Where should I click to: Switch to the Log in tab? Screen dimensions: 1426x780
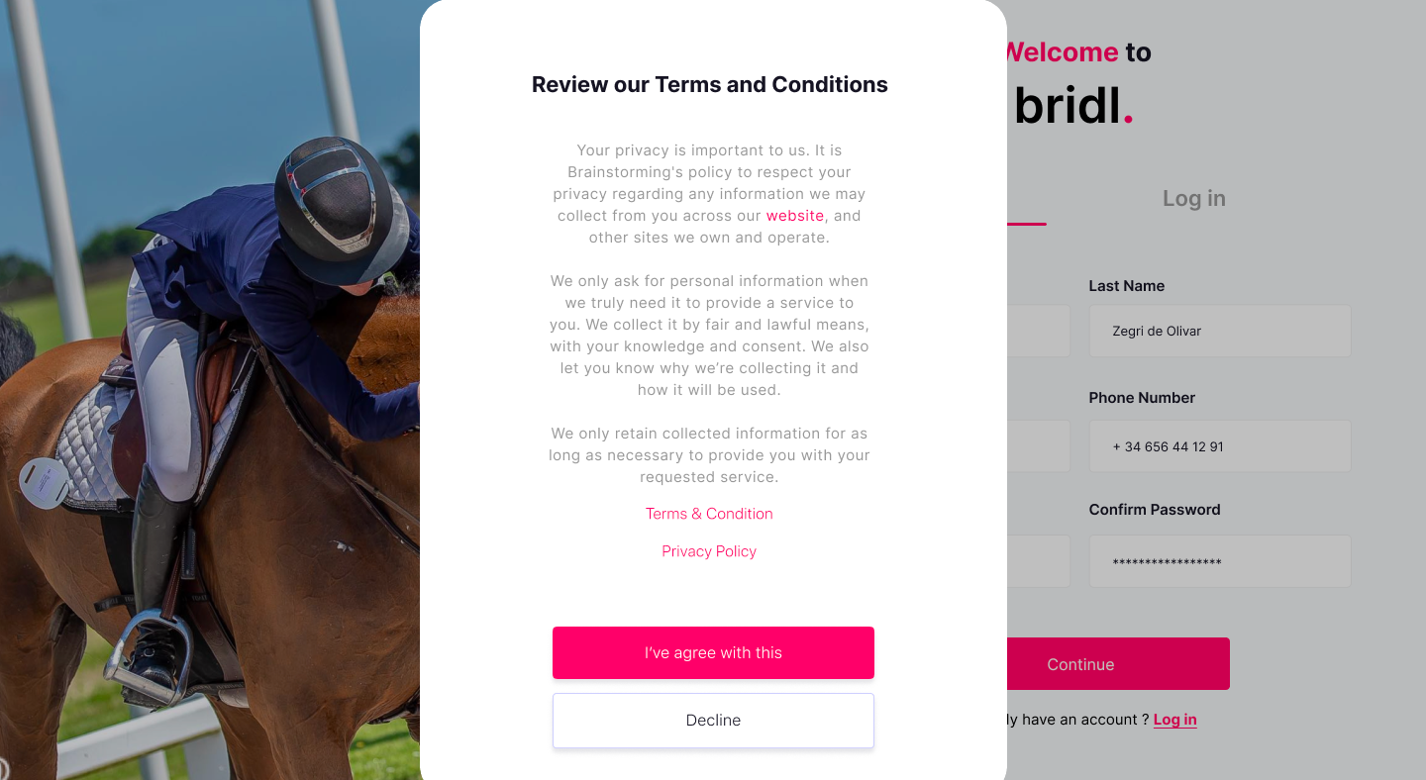point(1193,198)
